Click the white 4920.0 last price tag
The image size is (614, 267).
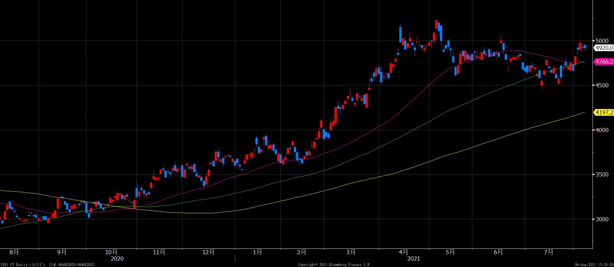[604, 48]
